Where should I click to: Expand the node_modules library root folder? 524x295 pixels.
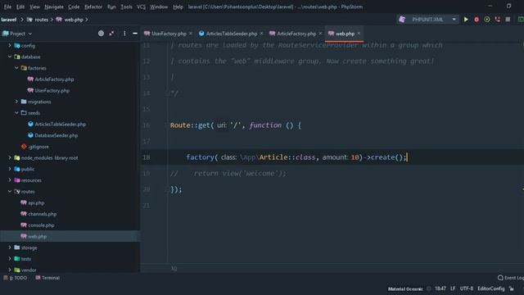[x=9, y=158]
